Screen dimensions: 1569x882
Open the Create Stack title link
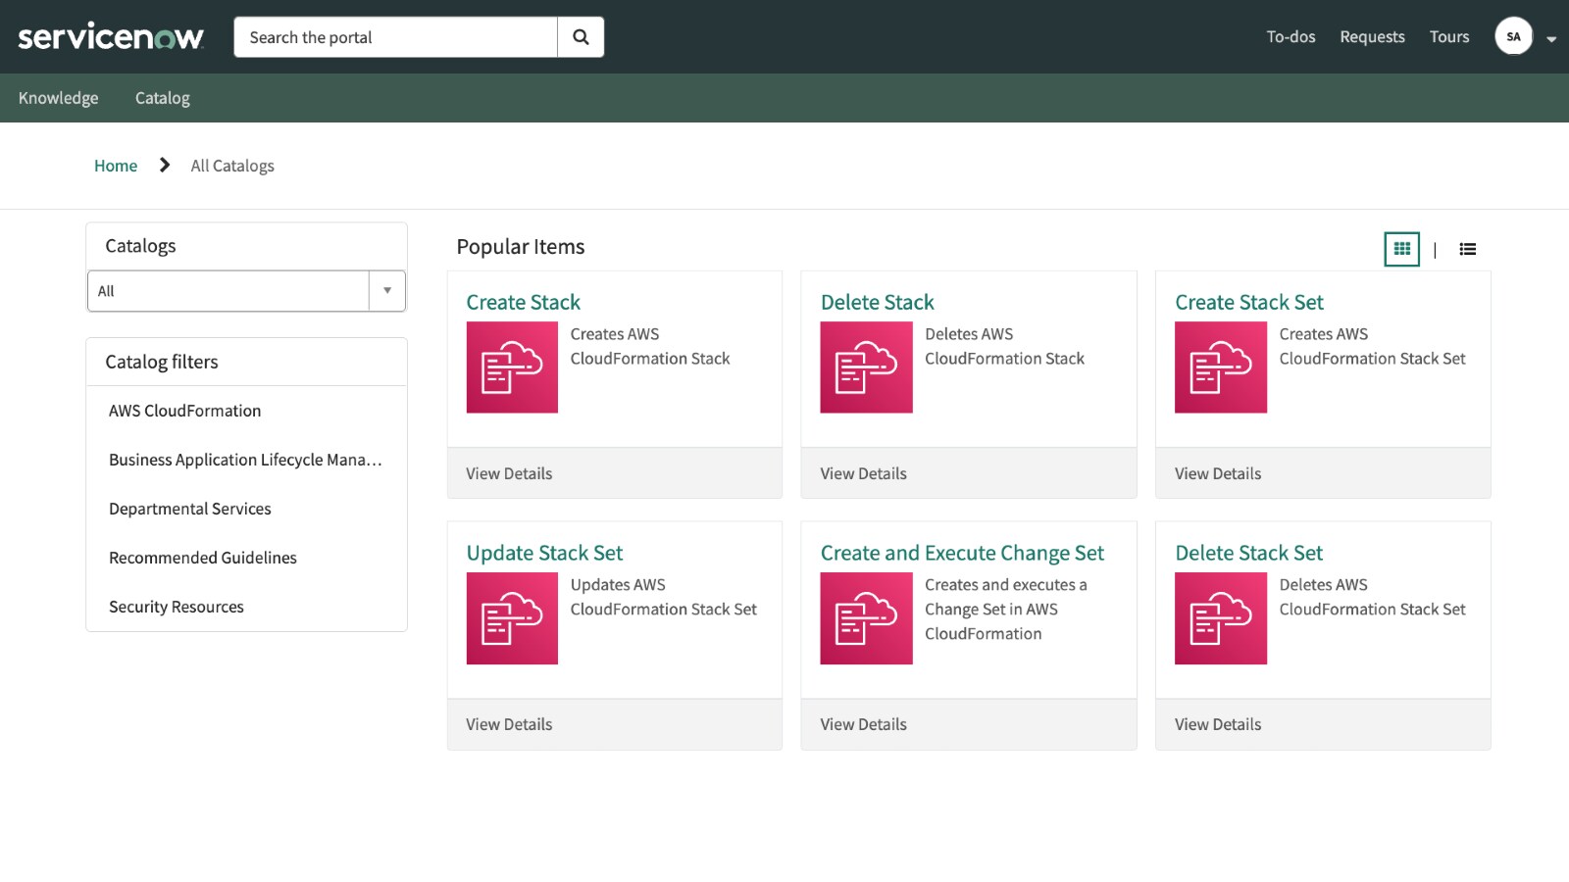point(524,302)
